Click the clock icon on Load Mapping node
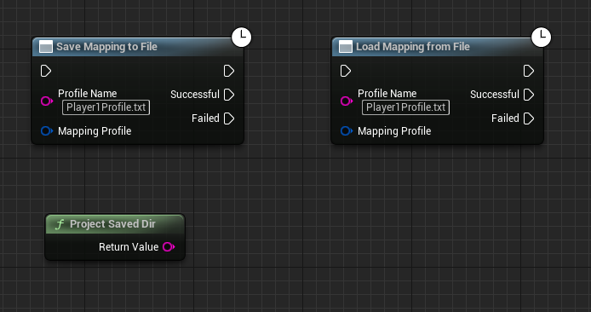 pyautogui.click(x=541, y=37)
